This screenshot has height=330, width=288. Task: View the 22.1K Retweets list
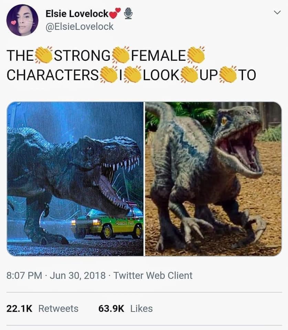tap(42, 309)
